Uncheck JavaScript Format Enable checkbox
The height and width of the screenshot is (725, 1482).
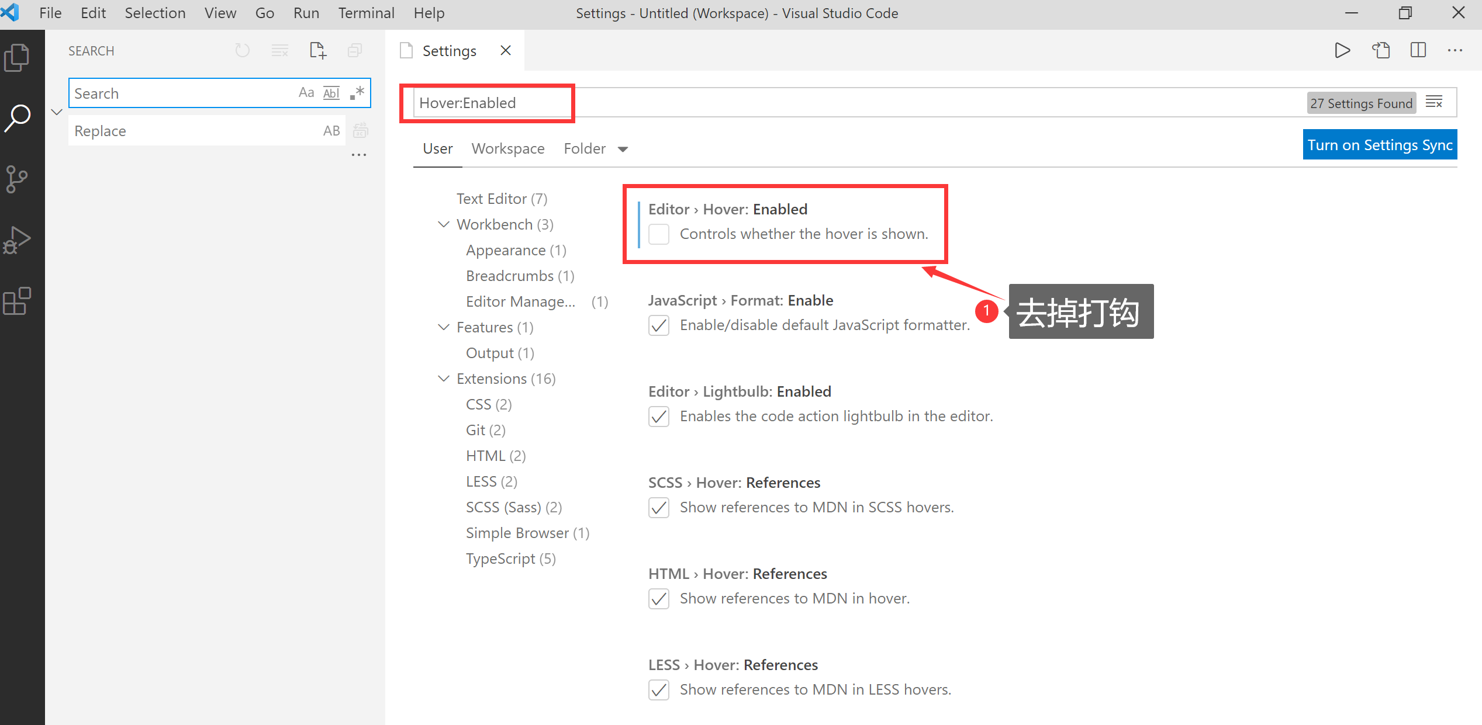point(659,325)
